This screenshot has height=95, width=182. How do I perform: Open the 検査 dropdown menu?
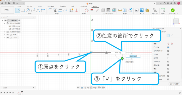coord(125,14)
